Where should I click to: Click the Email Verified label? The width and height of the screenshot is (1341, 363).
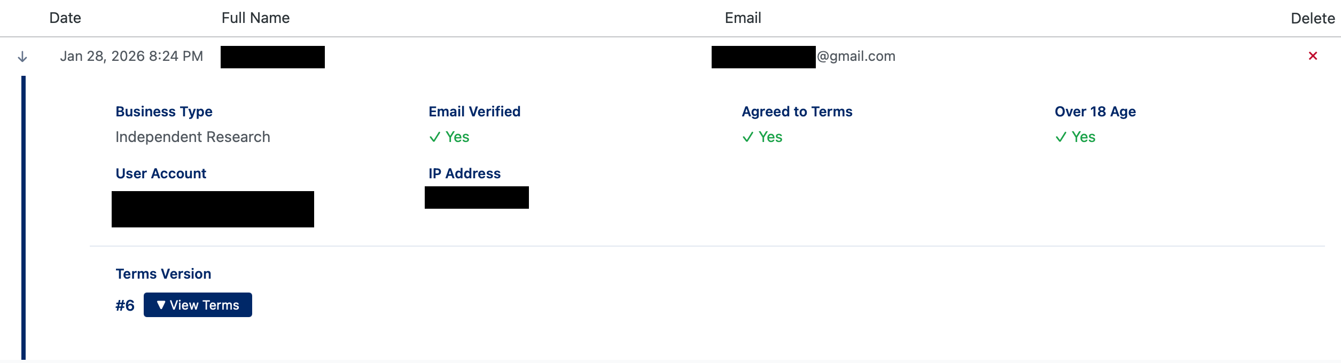click(474, 112)
